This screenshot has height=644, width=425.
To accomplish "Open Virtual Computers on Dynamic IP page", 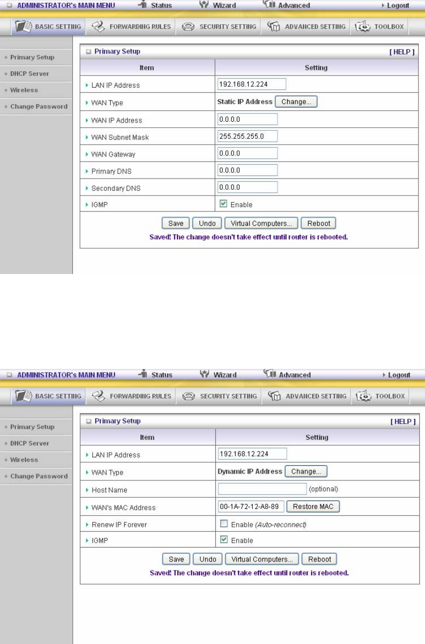I will [262, 559].
